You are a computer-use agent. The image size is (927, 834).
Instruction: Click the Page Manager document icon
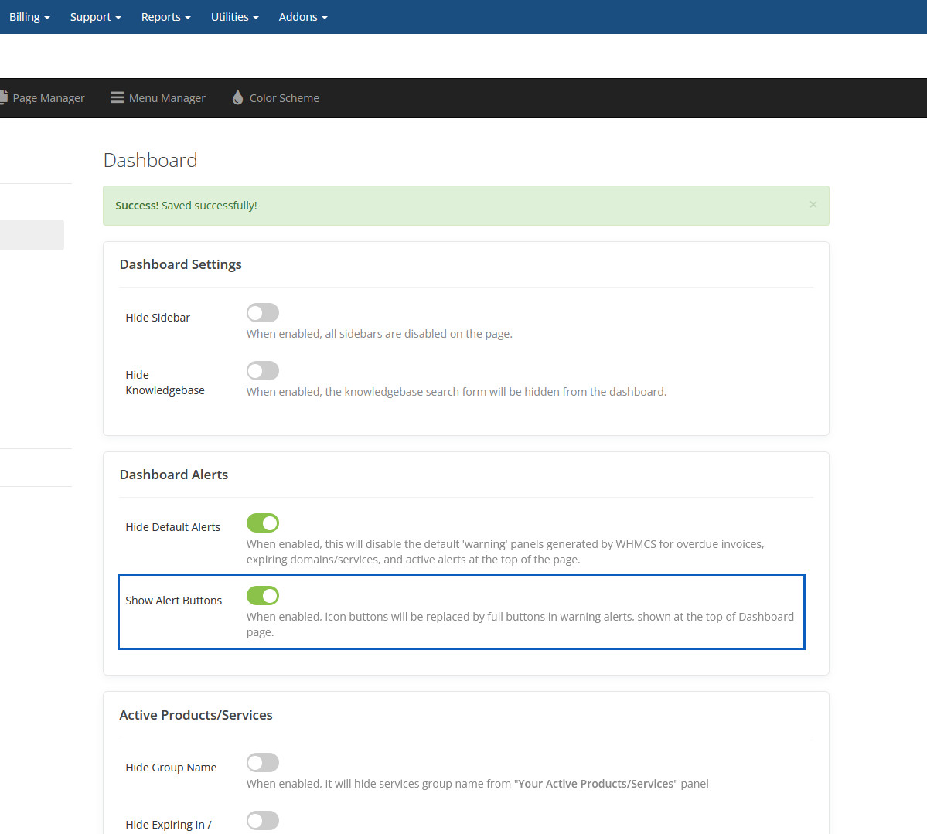click(4, 98)
